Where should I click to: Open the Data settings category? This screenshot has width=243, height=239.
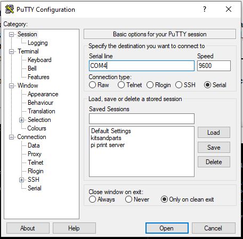(x=34, y=145)
